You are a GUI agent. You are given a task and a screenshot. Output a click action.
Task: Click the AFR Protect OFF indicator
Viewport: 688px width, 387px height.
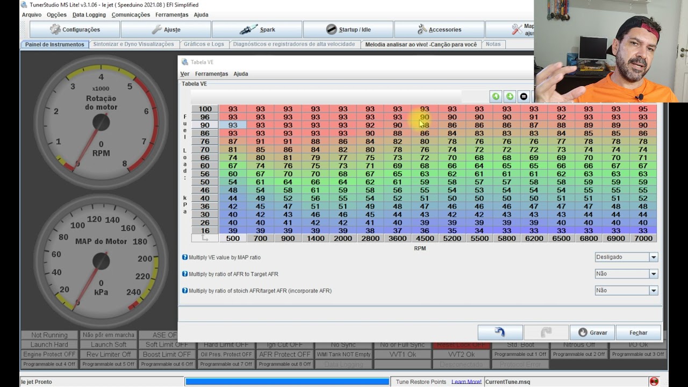pyautogui.click(x=285, y=355)
